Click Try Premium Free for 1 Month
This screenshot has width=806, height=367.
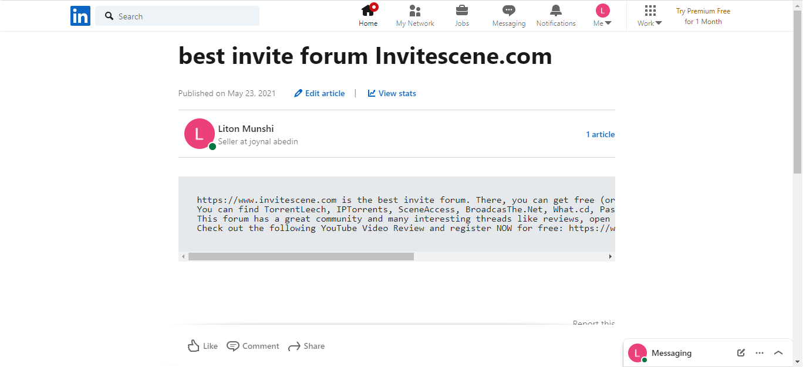(x=703, y=16)
